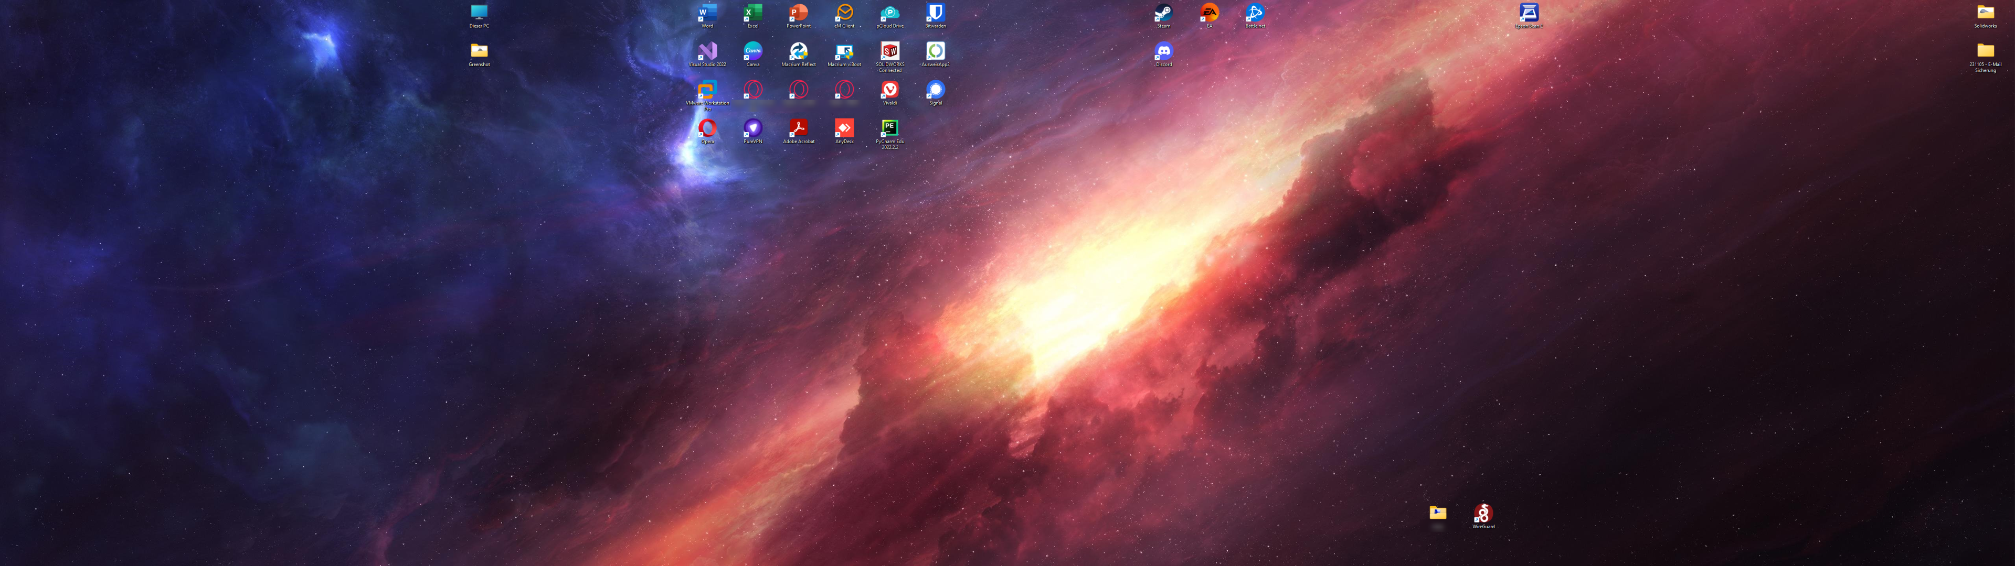Click the PyCharm Edu shortcut
Viewport: 2015px width, 566px height.
click(889, 128)
